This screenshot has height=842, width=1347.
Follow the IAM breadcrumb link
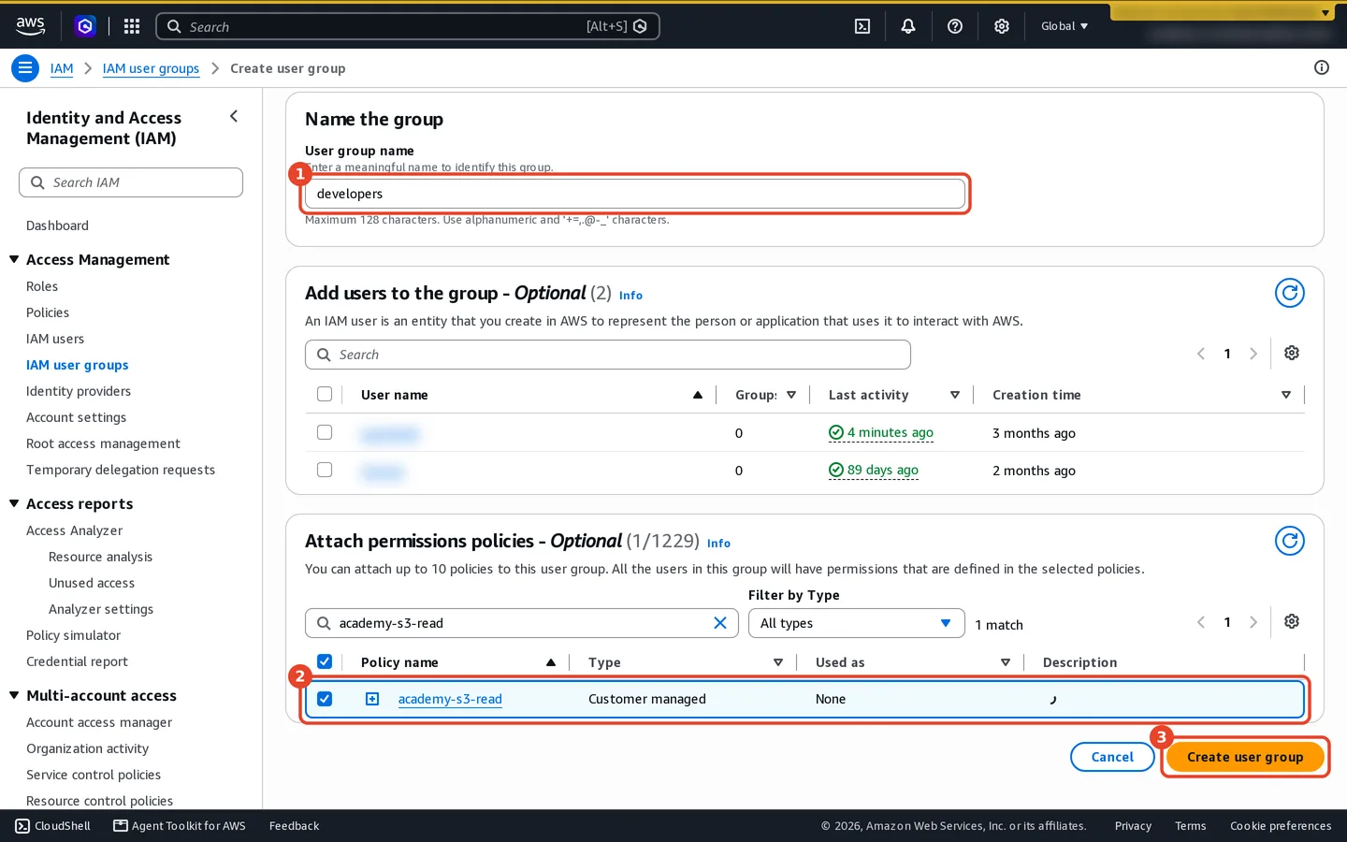[62, 68]
